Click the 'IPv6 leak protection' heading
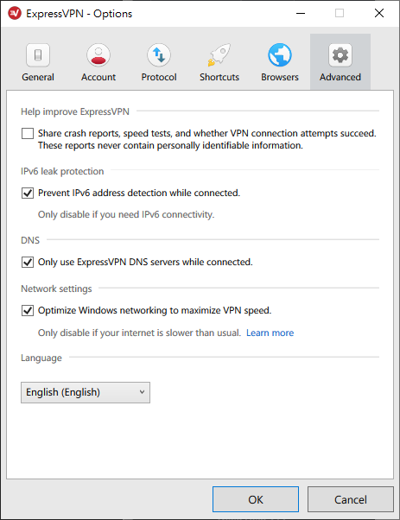Image resolution: width=400 pixels, height=520 pixels. [x=62, y=171]
